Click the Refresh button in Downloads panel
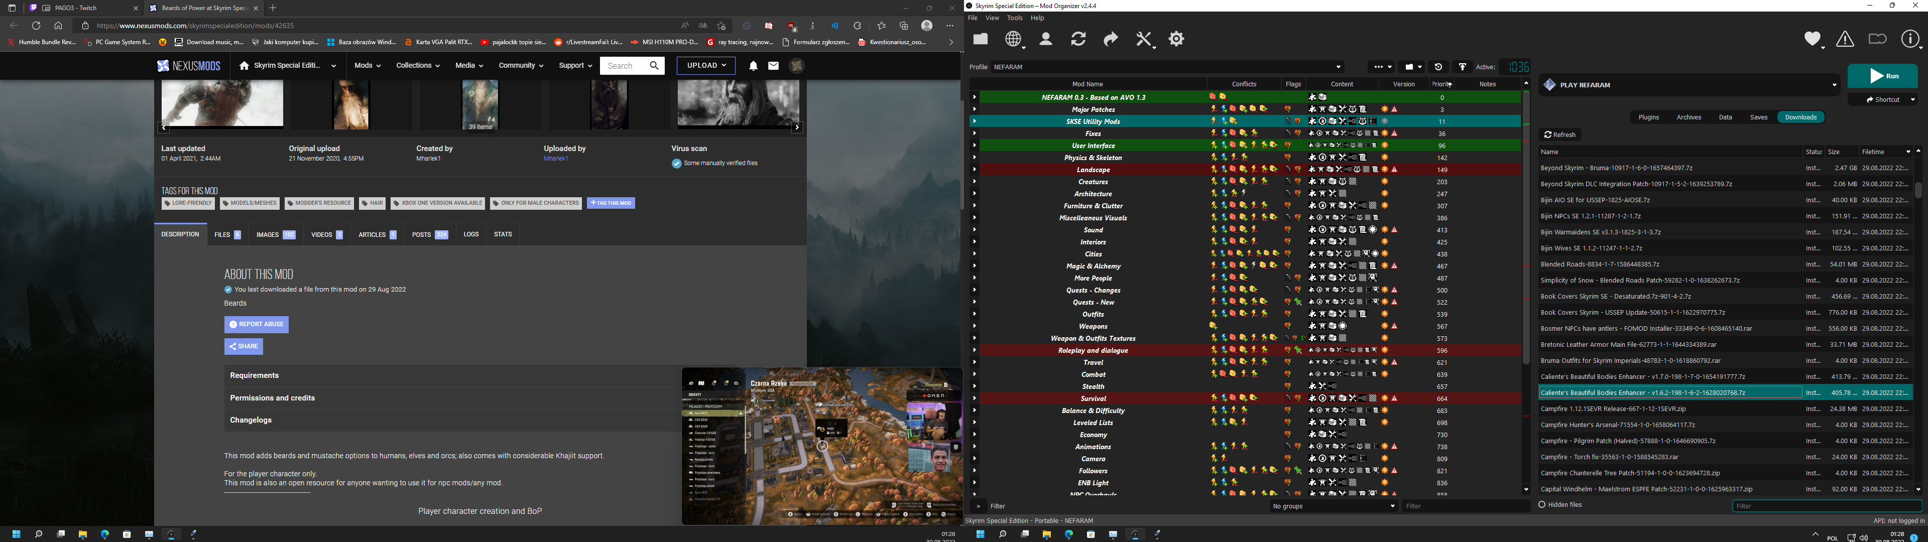 tap(1560, 135)
